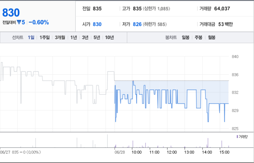
Task: Select the 1일 line chart tab
Action: (x=31, y=38)
